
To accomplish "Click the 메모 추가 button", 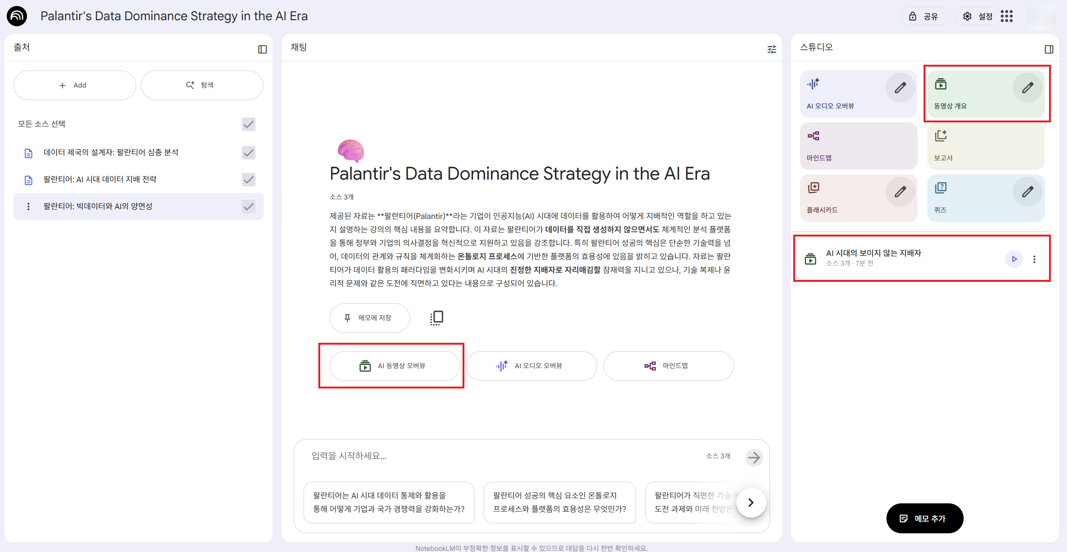I will coord(925,518).
